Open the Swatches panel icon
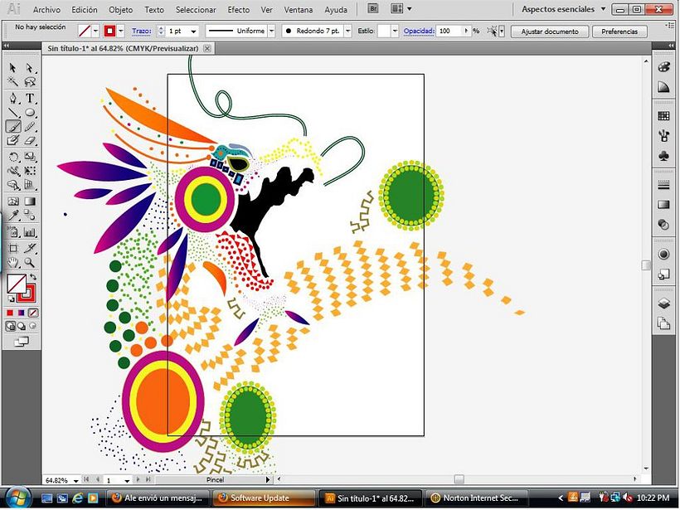Image resolution: width=680 pixels, height=510 pixels. click(663, 116)
